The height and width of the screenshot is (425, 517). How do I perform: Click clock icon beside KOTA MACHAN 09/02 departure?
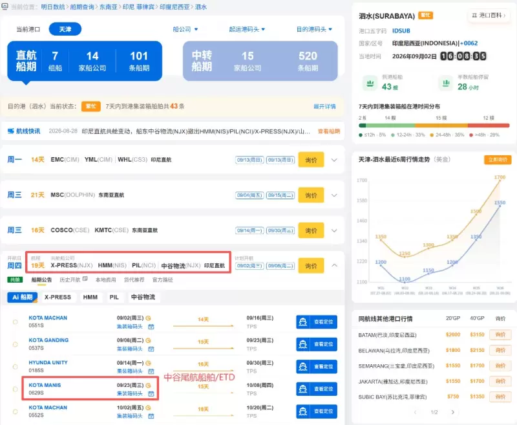click(149, 318)
